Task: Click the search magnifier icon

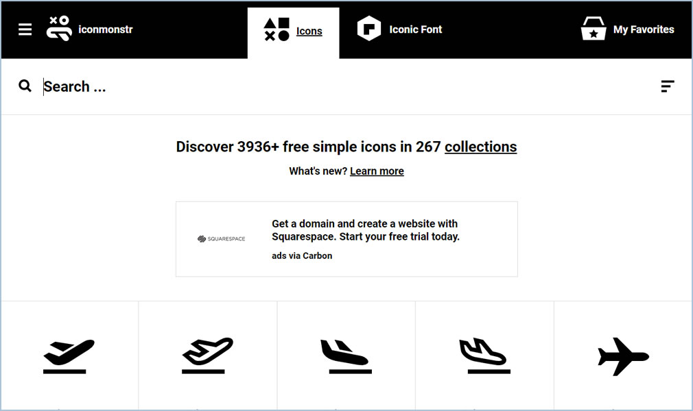Action: [25, 86]
